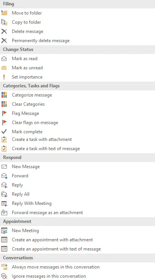Choose Create an appointment with text of message
This screenshot has height=280, width=155.
pos(56,249)
